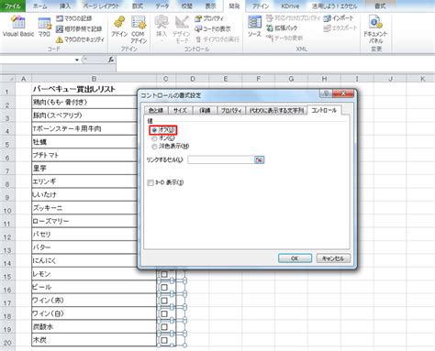
Task: Click ダイアログの実行 in the ribbon
Action: [217, 39]
